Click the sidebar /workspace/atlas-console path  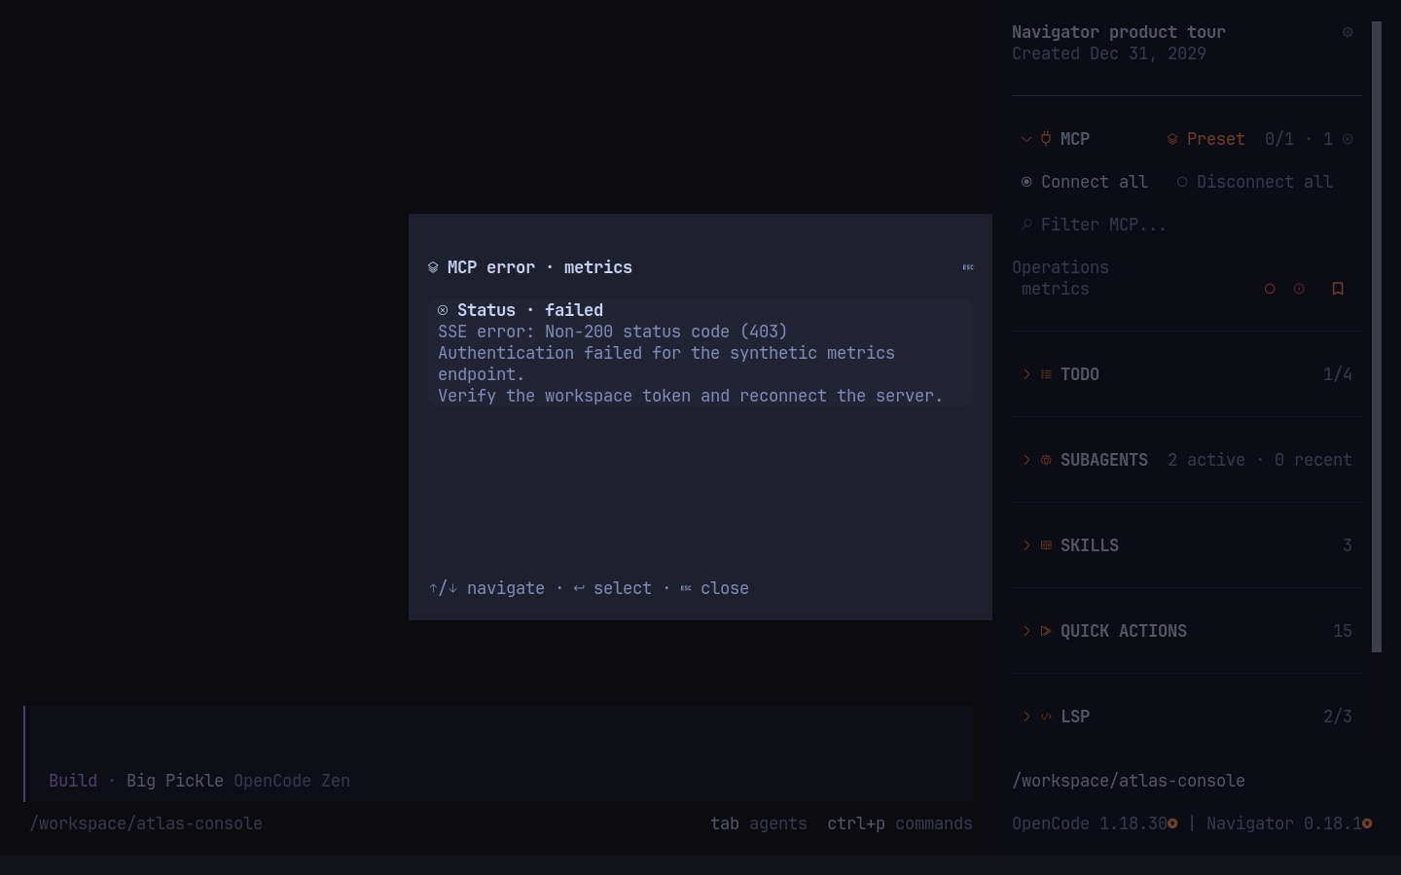point(1129,781)
